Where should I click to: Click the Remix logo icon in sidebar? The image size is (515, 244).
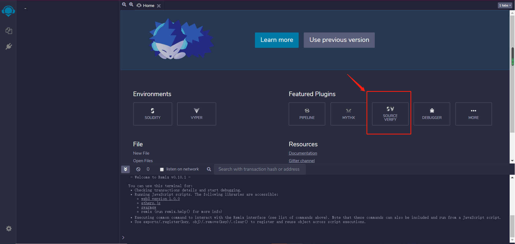pyautogui.click(x=8, y=11)
